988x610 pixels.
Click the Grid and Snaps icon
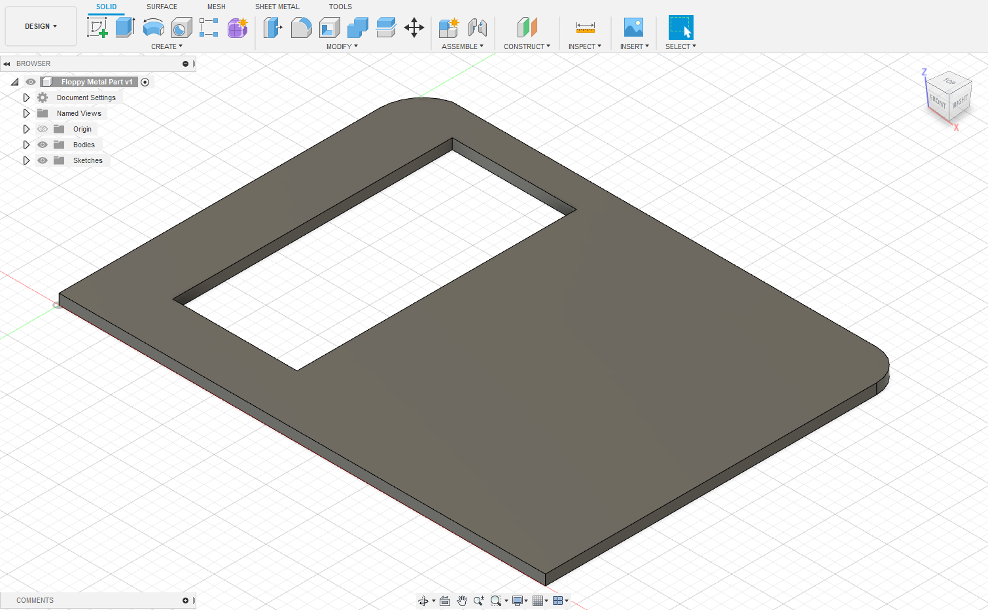pos(538,601)
